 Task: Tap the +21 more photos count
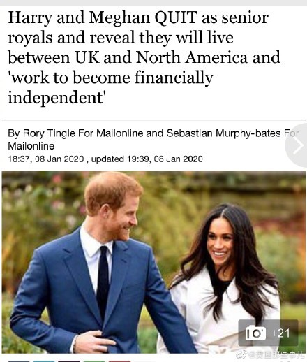280,333
